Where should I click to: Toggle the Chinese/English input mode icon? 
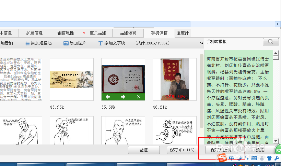[x=232, y=158]
